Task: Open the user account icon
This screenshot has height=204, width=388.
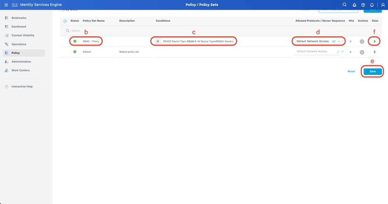Action: point(383,5)
